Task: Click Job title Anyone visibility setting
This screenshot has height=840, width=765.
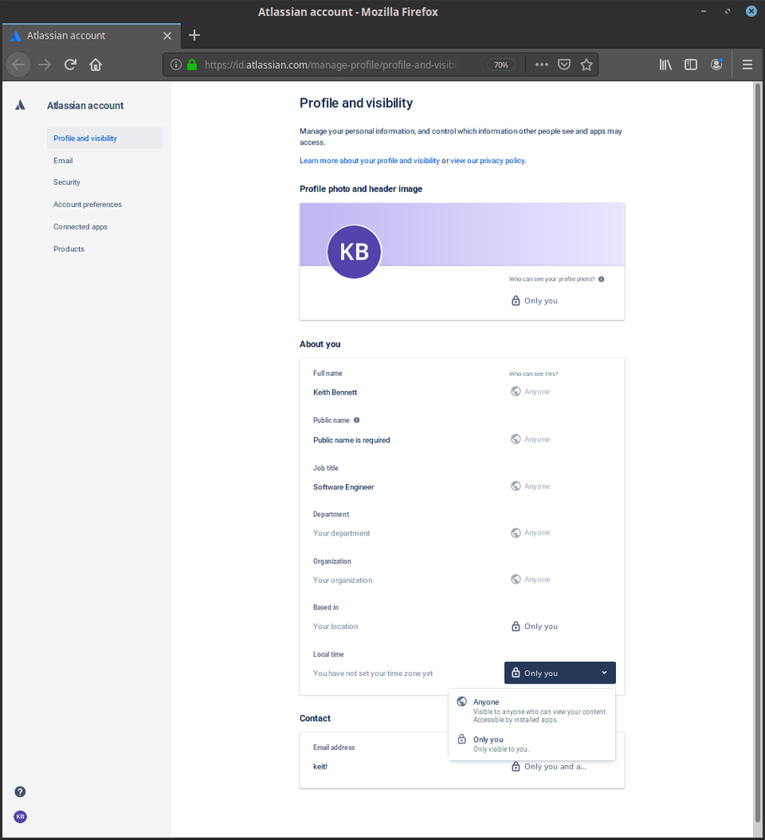Action: pyautogui.click(x=531, y=487)
